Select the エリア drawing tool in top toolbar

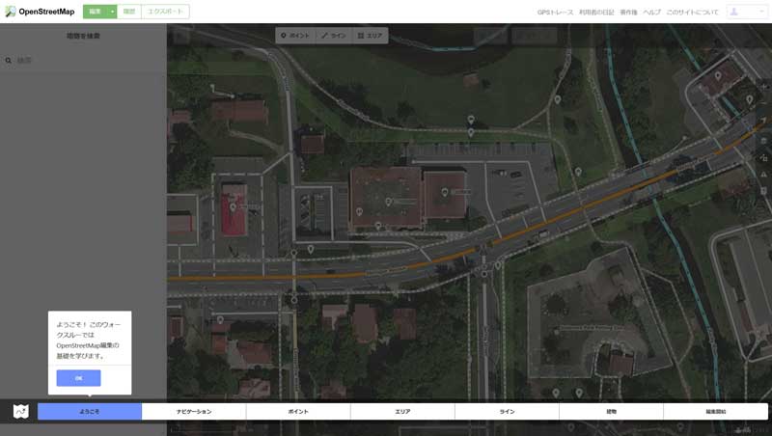(370, 35)
